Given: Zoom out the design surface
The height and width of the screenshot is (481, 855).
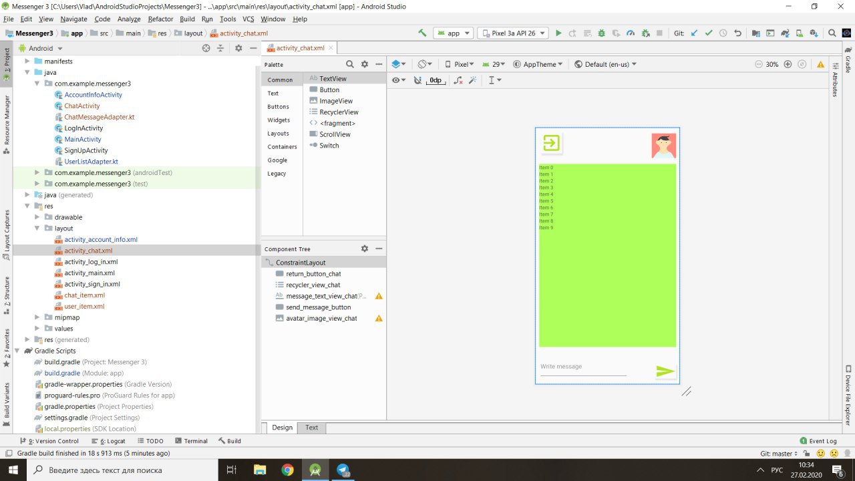Looking at the screenshot, I should [759, 64].
